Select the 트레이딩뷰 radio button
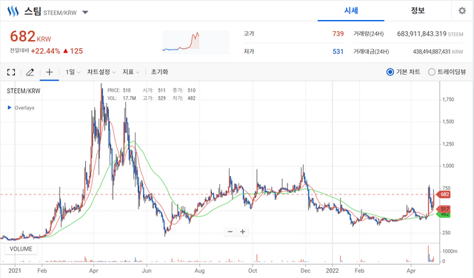The height and width of the screenshot is (278, 474). click(432, 72)
